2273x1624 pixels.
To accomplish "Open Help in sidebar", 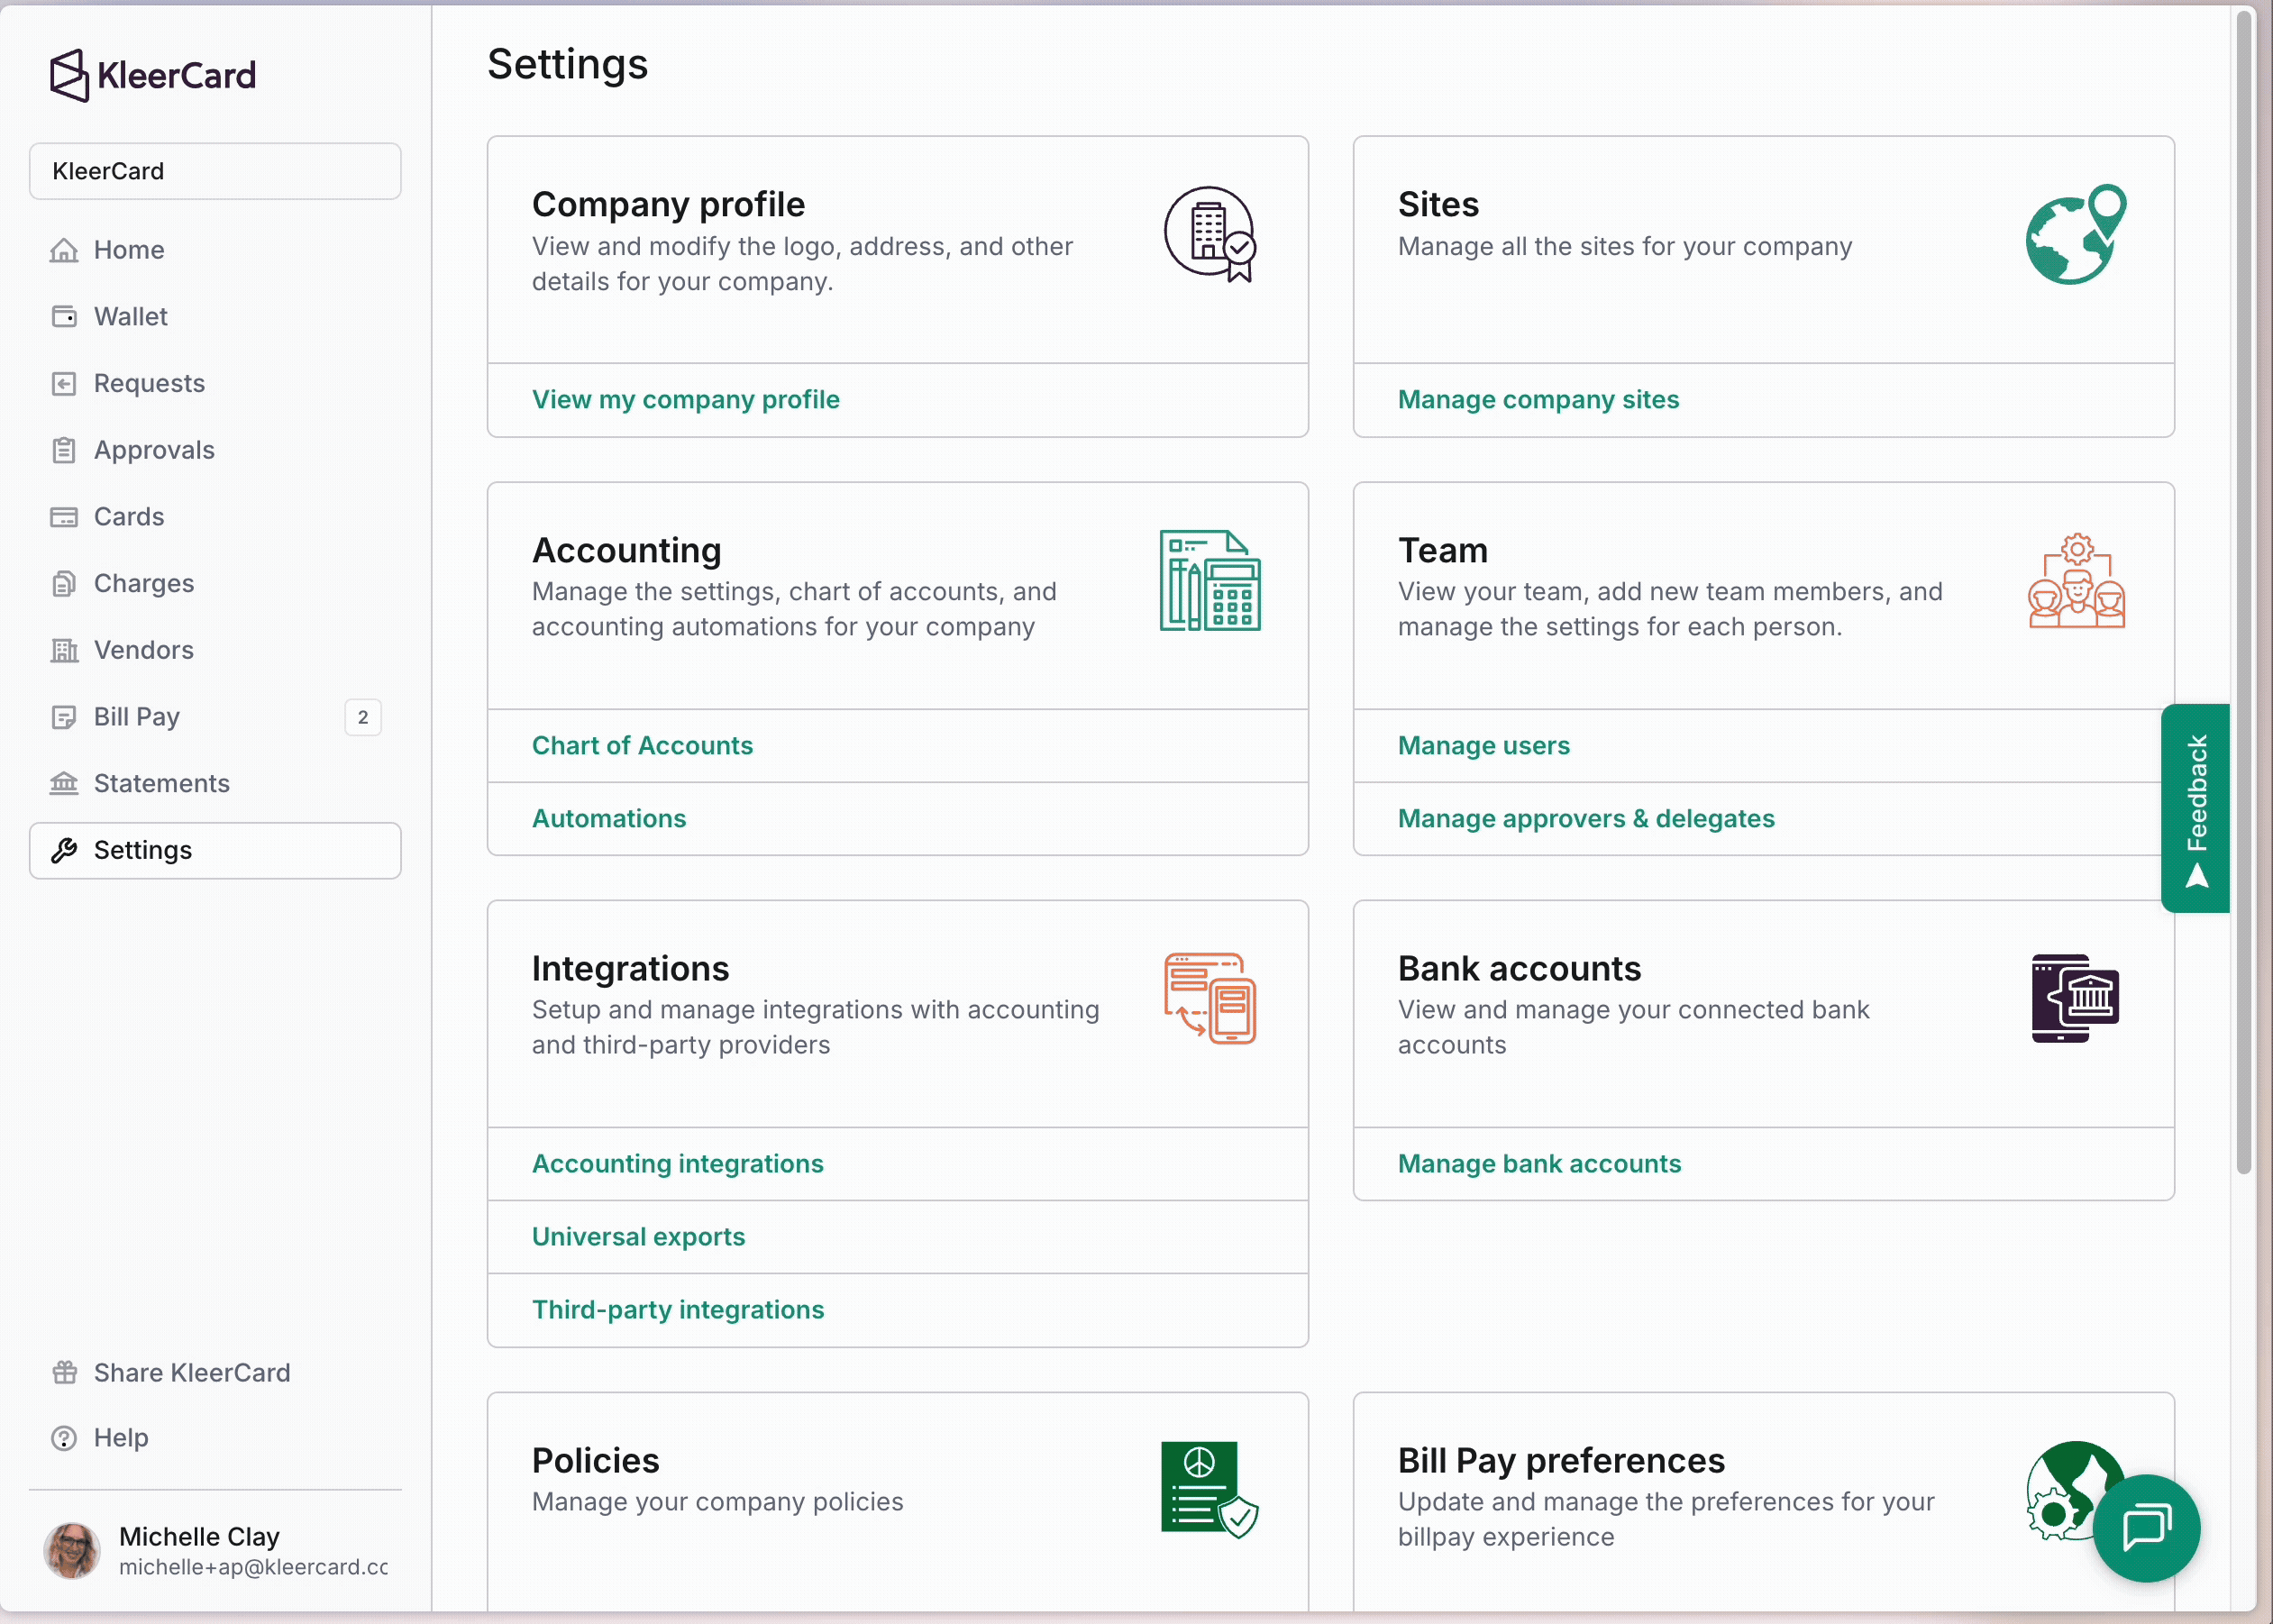I will [x=120, y=1438].
